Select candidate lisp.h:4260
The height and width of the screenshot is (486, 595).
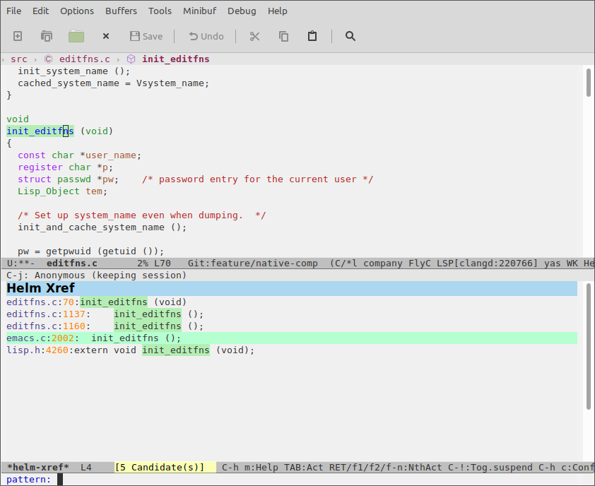[x=291, y=350]
